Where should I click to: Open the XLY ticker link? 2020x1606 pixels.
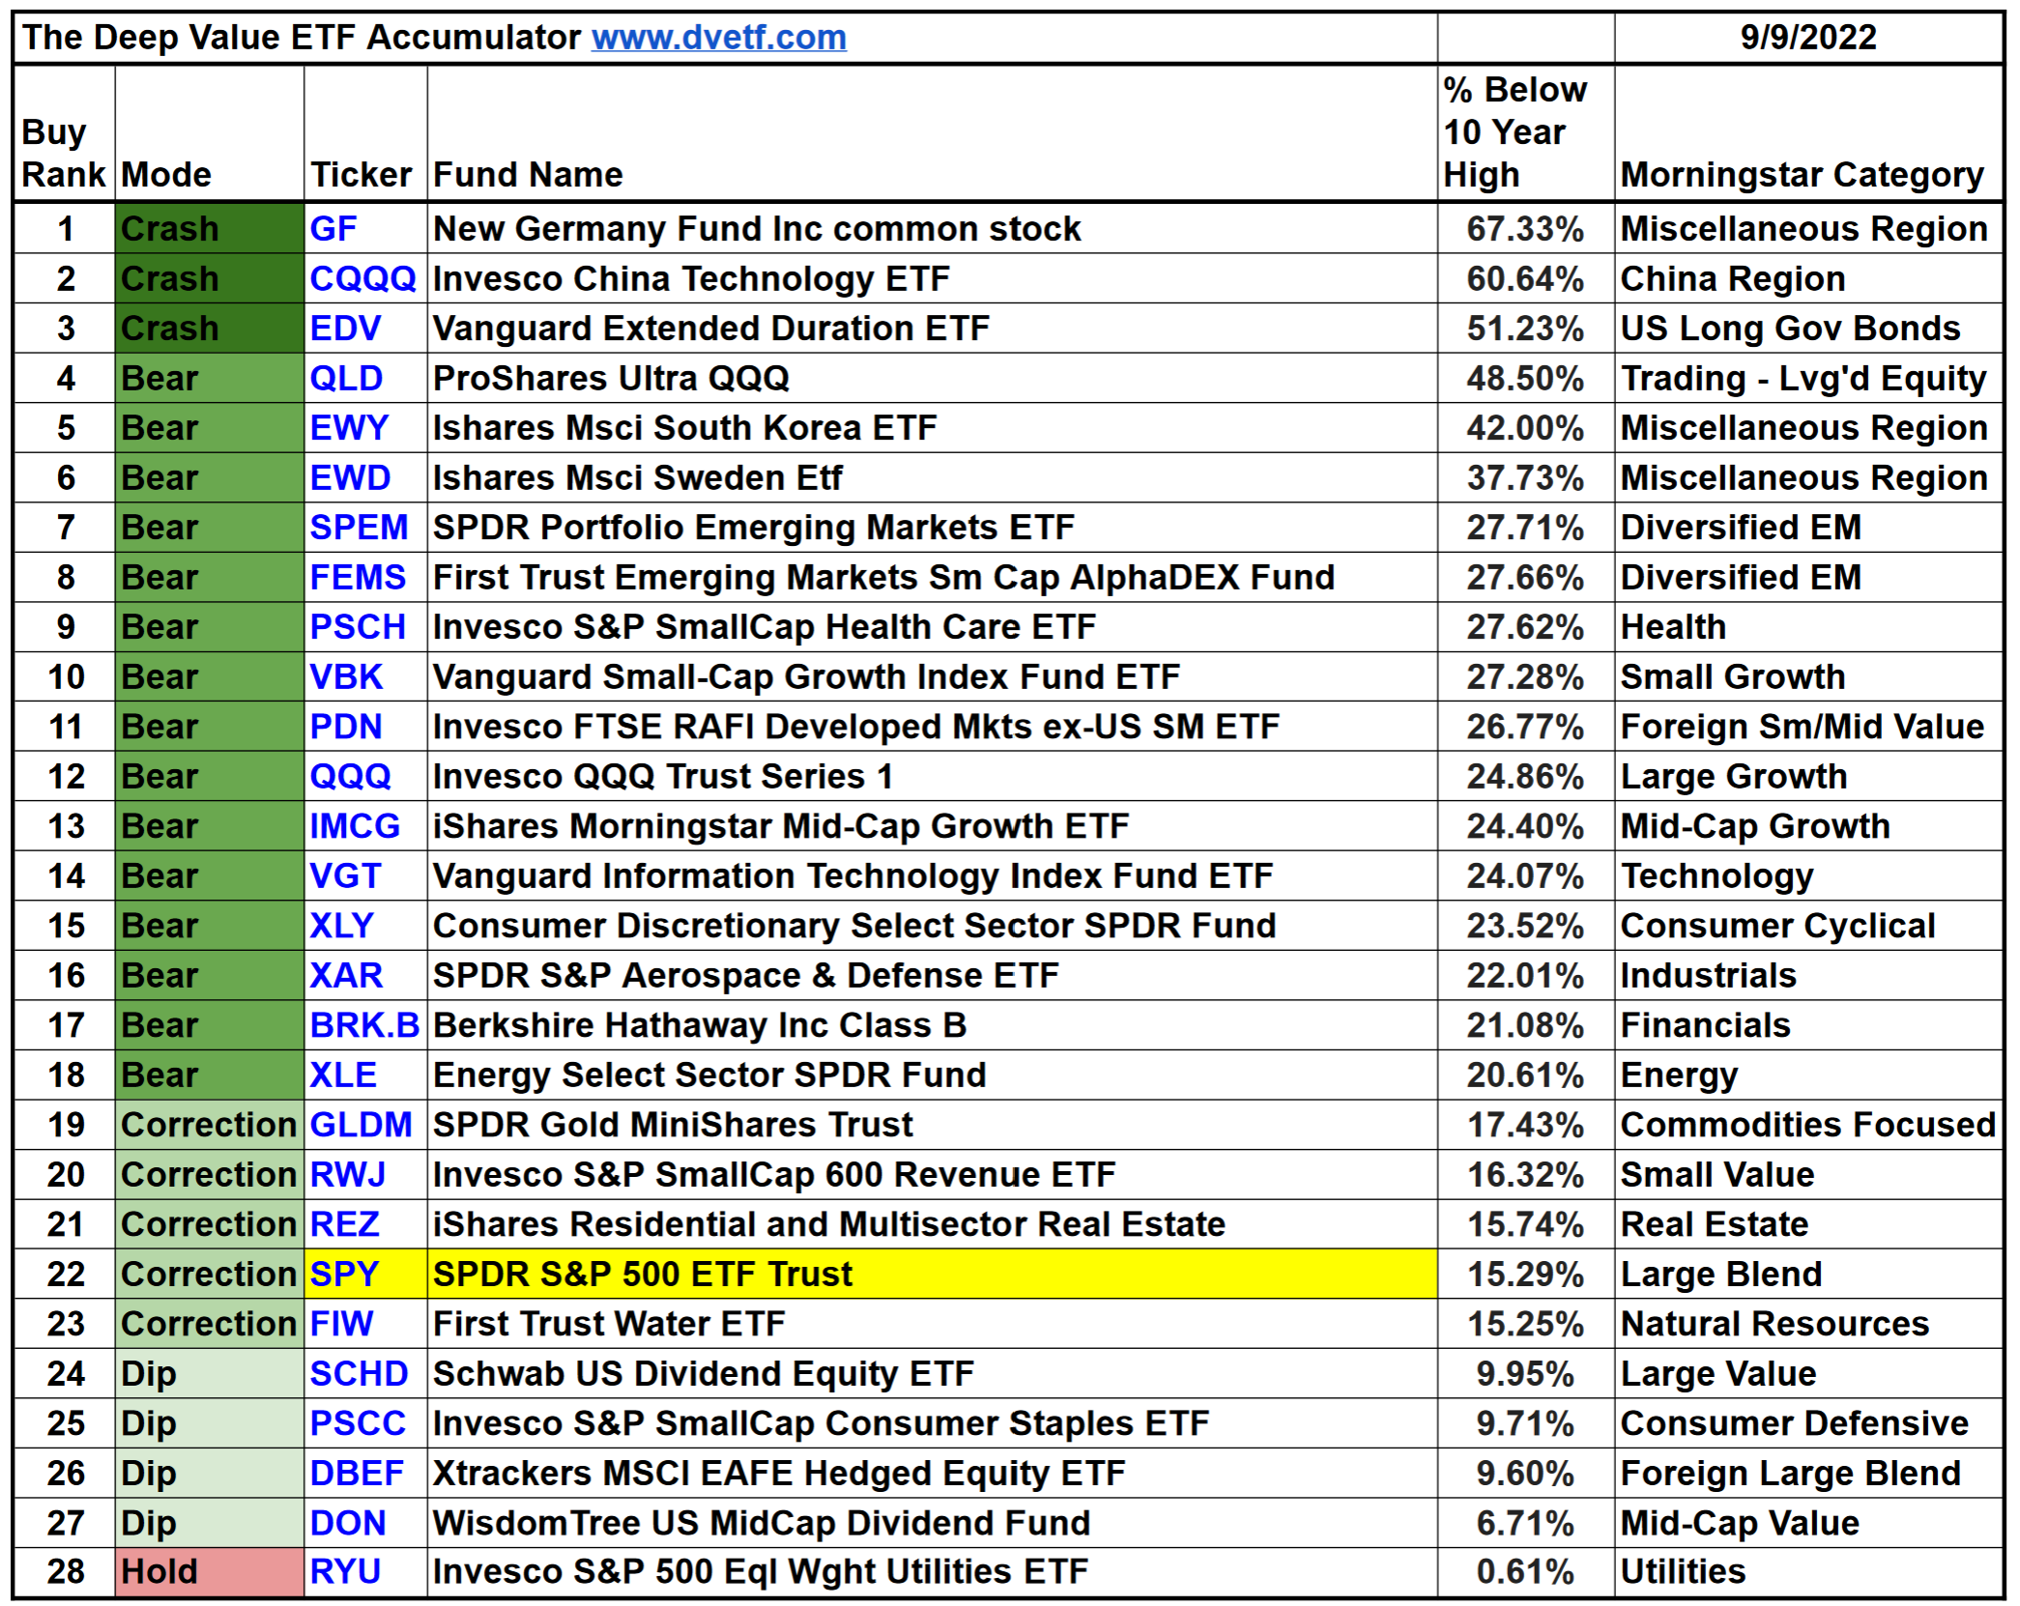click(x=341, y=926)
